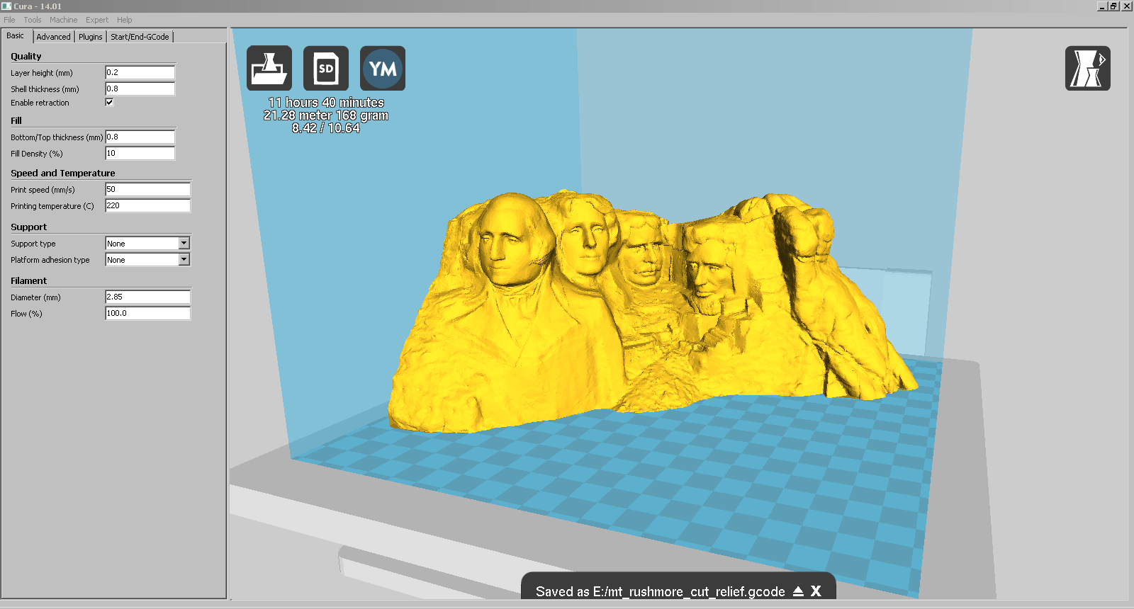Switch to the Basic tab
Image resolution: width=1134 pixels, height=609 pixels.
[x=16, y=35]
